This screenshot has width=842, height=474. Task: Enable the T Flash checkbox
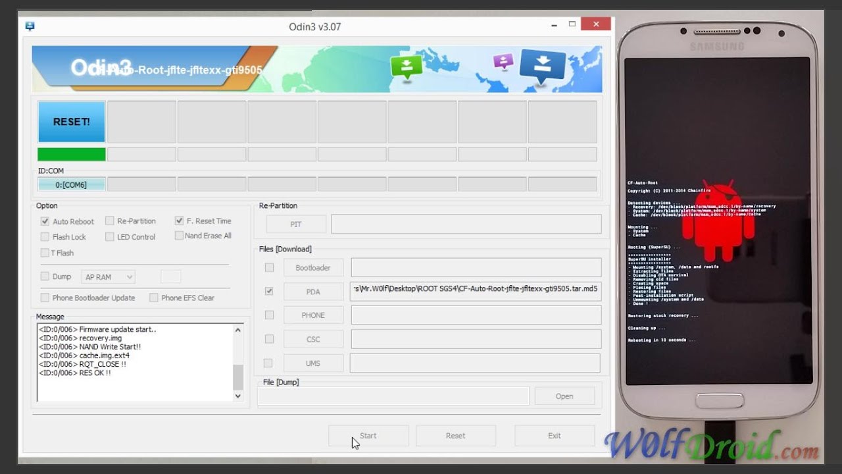45,253
